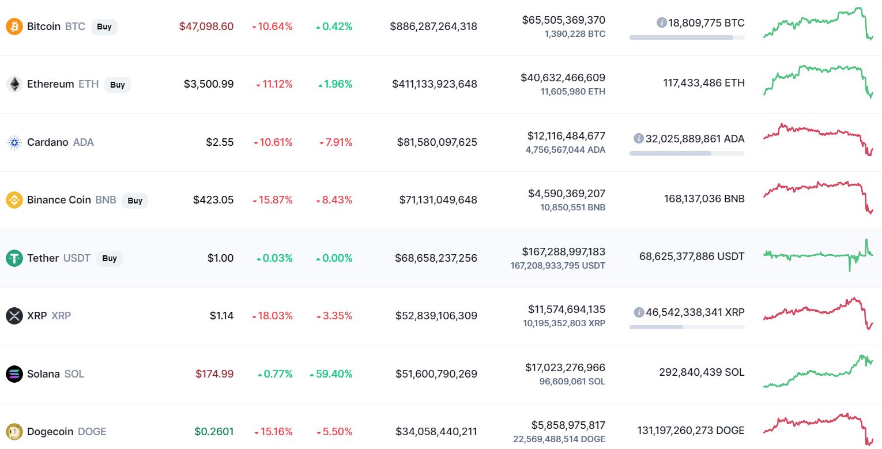Screen dimensions: 882x449
Task: Click the info icon beside Bitcoin supply
Action: pos(662,23)
